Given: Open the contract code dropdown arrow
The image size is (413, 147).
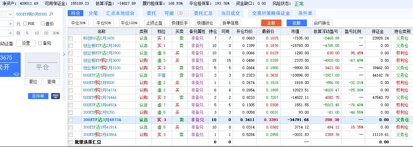Looking at the screenshot, I should (x=11, y=14).
